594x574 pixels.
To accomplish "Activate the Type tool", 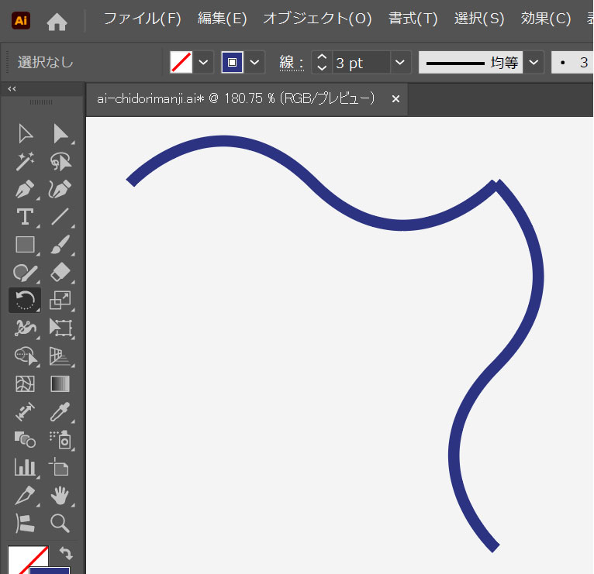I will 25,217.
